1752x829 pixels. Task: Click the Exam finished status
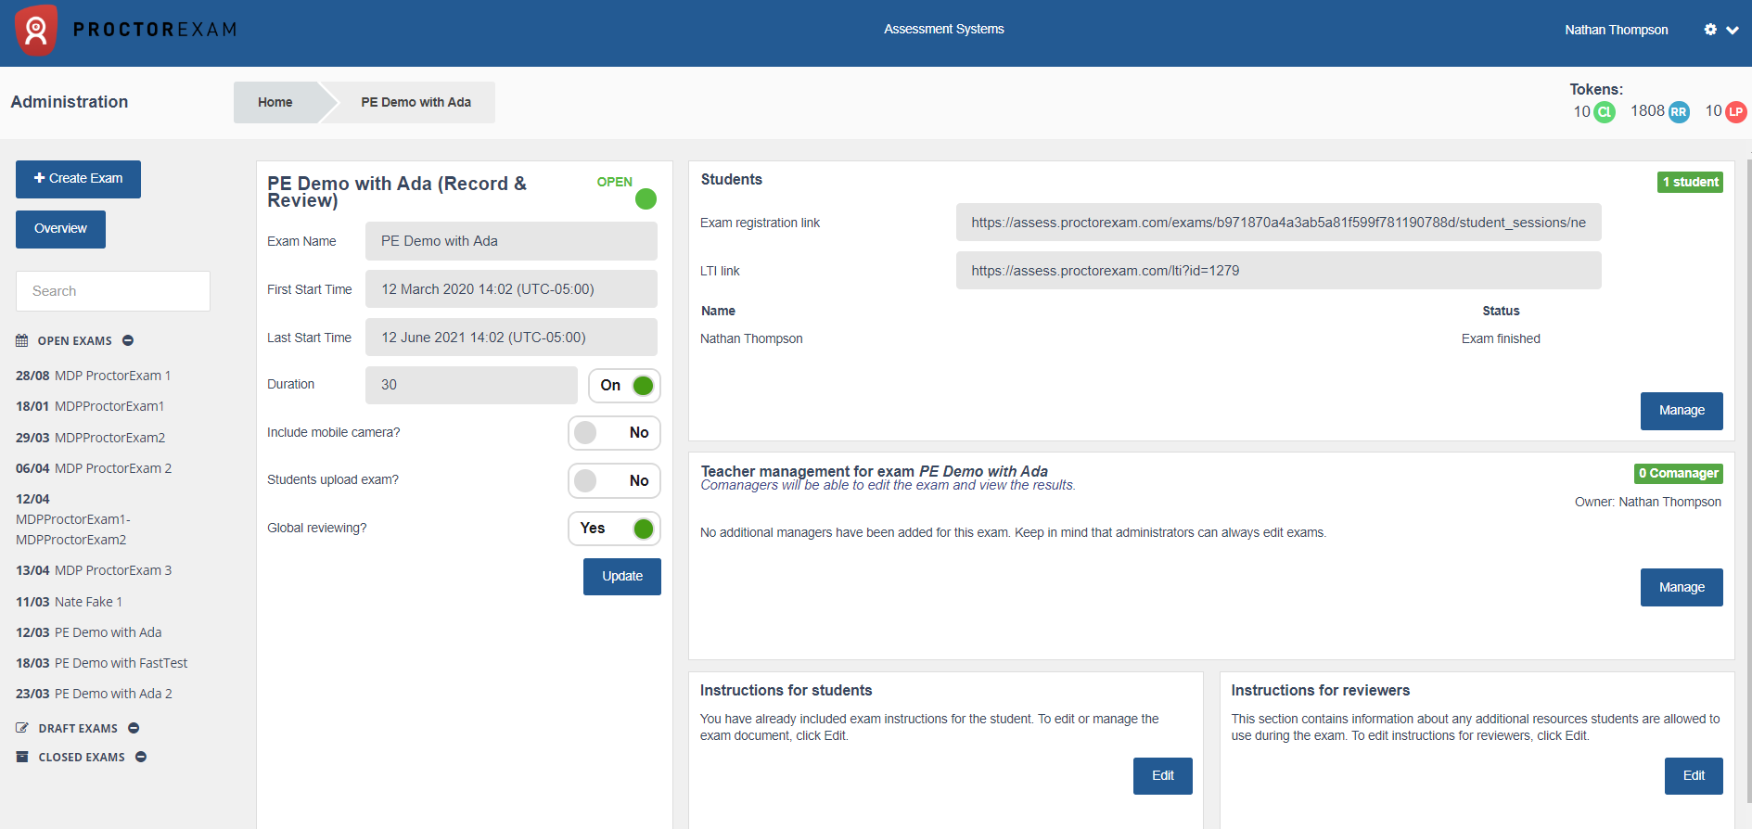click(x=1501, y=338)
